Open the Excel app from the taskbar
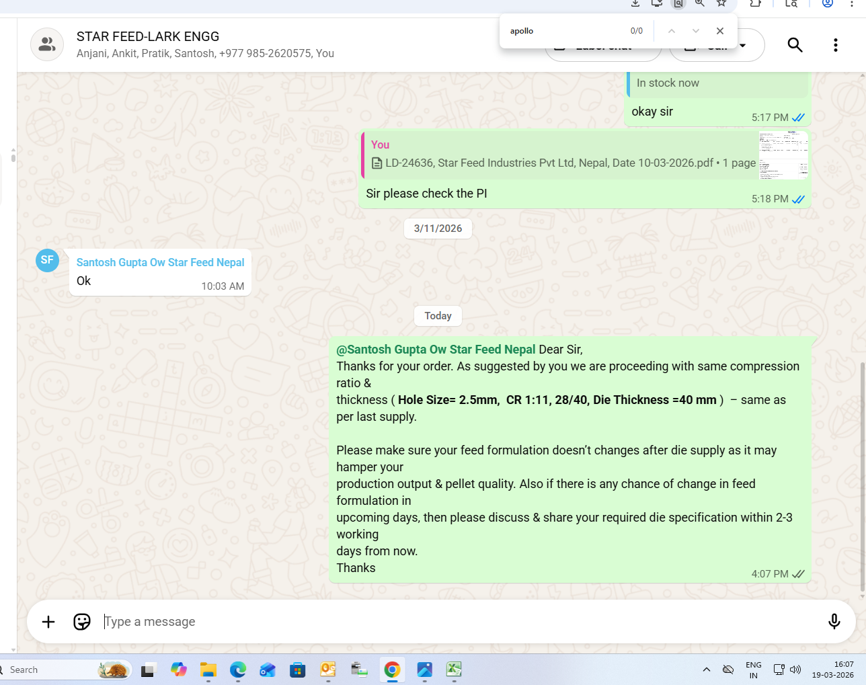This screenshot has width=866, height=685. coord(455,670)
